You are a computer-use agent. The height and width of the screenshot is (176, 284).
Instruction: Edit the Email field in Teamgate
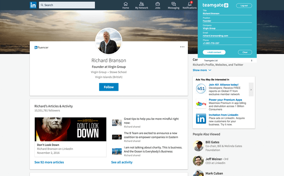click(227, 36)
